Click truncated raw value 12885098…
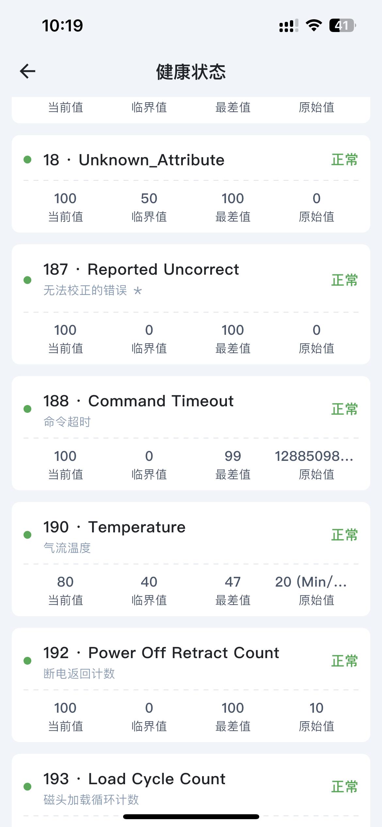This screenshot has height=827, width=382. point(314,456)
